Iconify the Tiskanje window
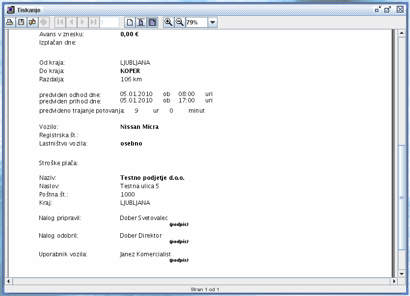410x296 pixels. [379, 9]
